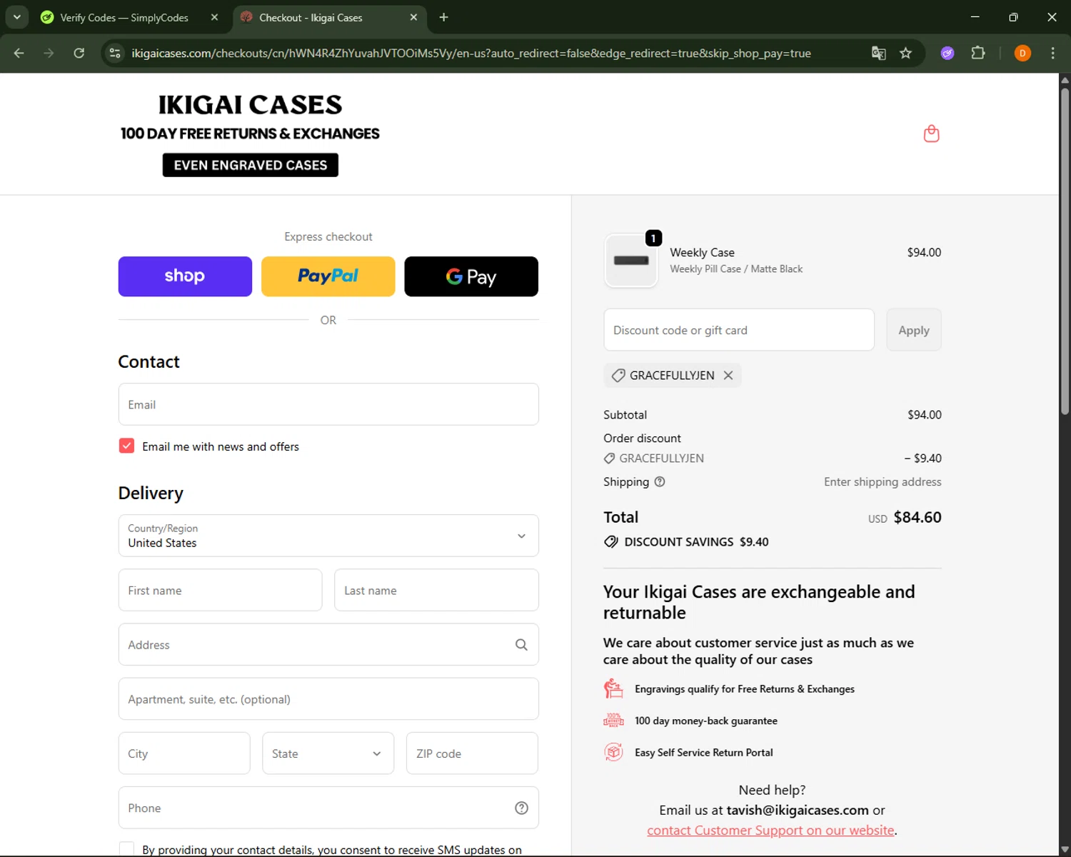Open the purple browser extension icon

tap(947, 53)
